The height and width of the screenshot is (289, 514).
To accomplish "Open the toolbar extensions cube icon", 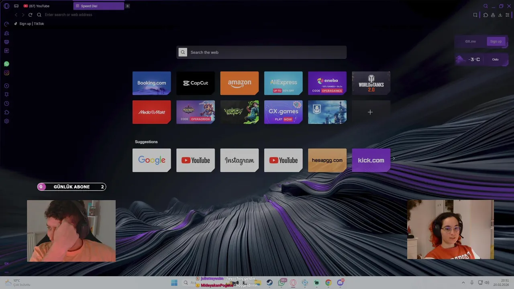I will tap(485, 15).
